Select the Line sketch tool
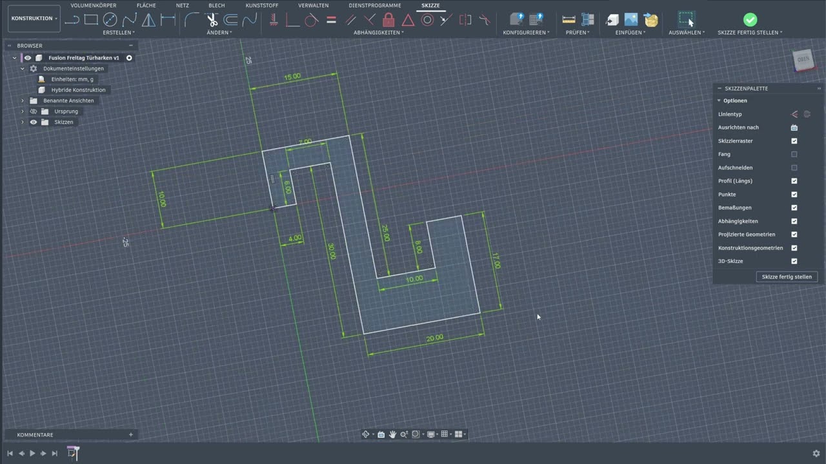This screenshot has width=826, height=464. [72, 20]
